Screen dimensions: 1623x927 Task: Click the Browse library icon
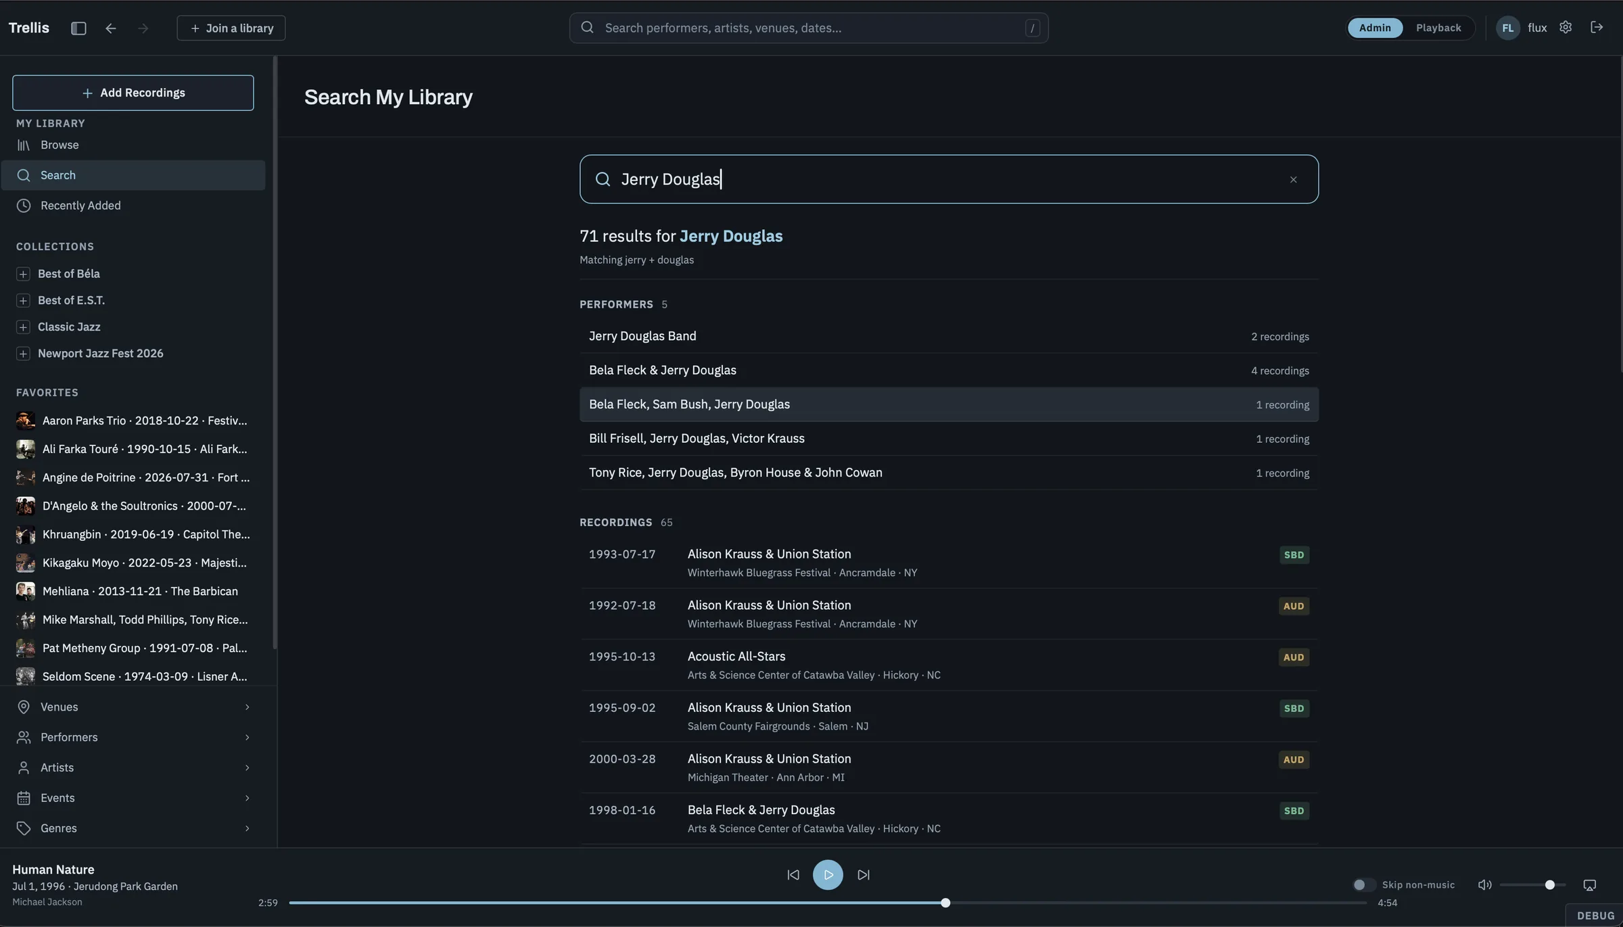pyautogui.click(x=24, y=145)
